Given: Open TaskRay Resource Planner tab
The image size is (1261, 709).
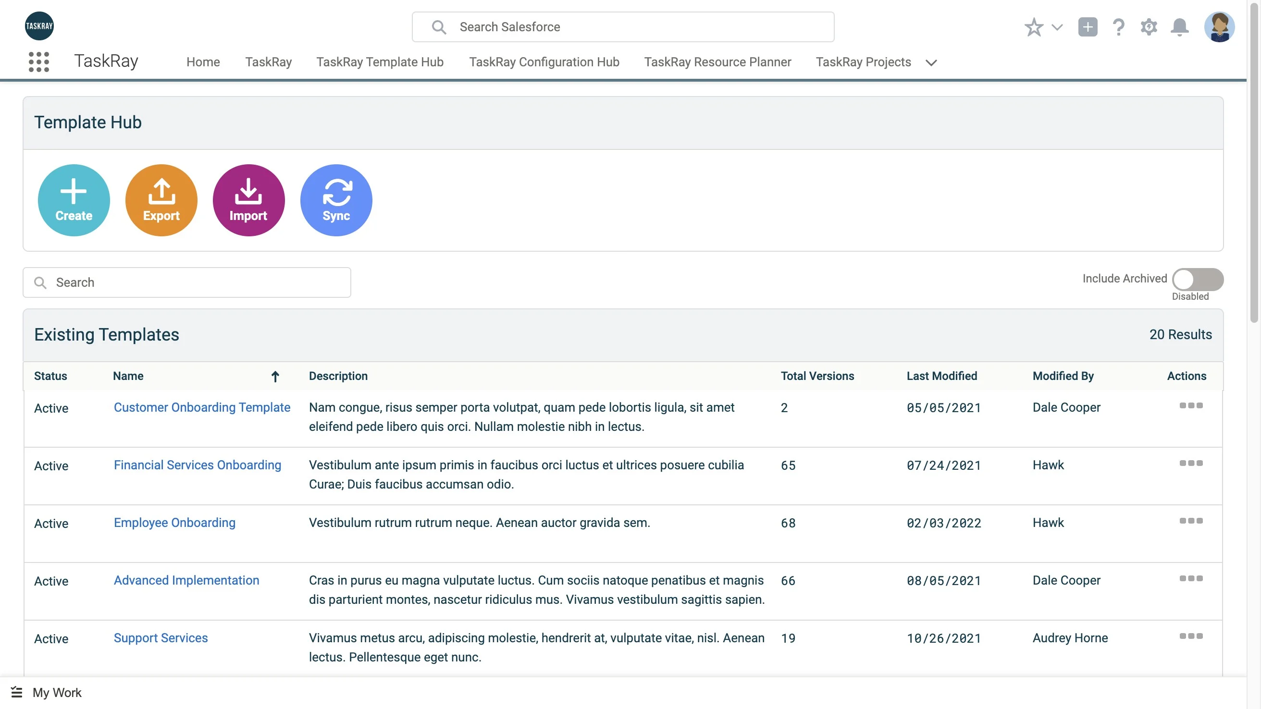Looking at the screenshot, I should pos(717,62).
